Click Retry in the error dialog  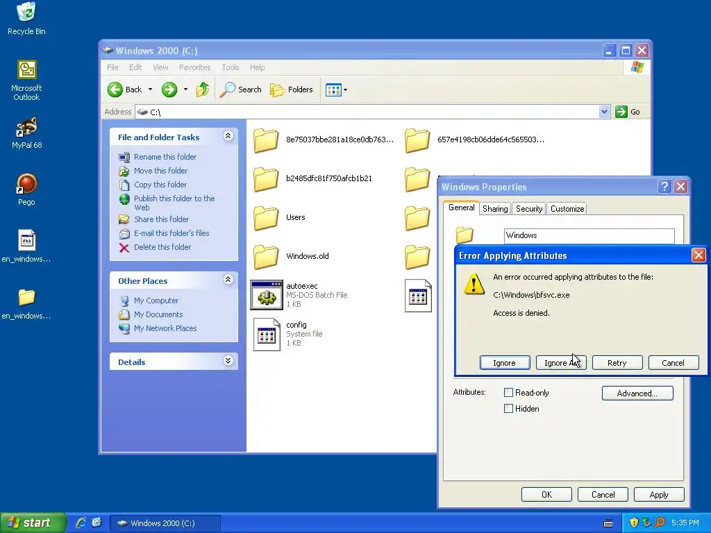pyautogui.click(x=617, y=362)
